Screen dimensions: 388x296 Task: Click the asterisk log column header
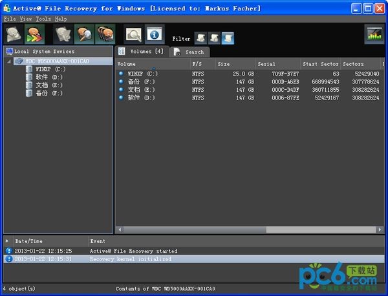[7, 241]
